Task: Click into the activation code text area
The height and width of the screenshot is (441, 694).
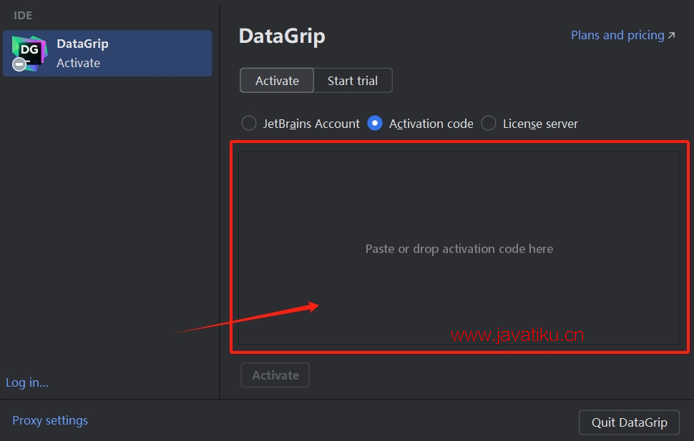Action: 459,248
